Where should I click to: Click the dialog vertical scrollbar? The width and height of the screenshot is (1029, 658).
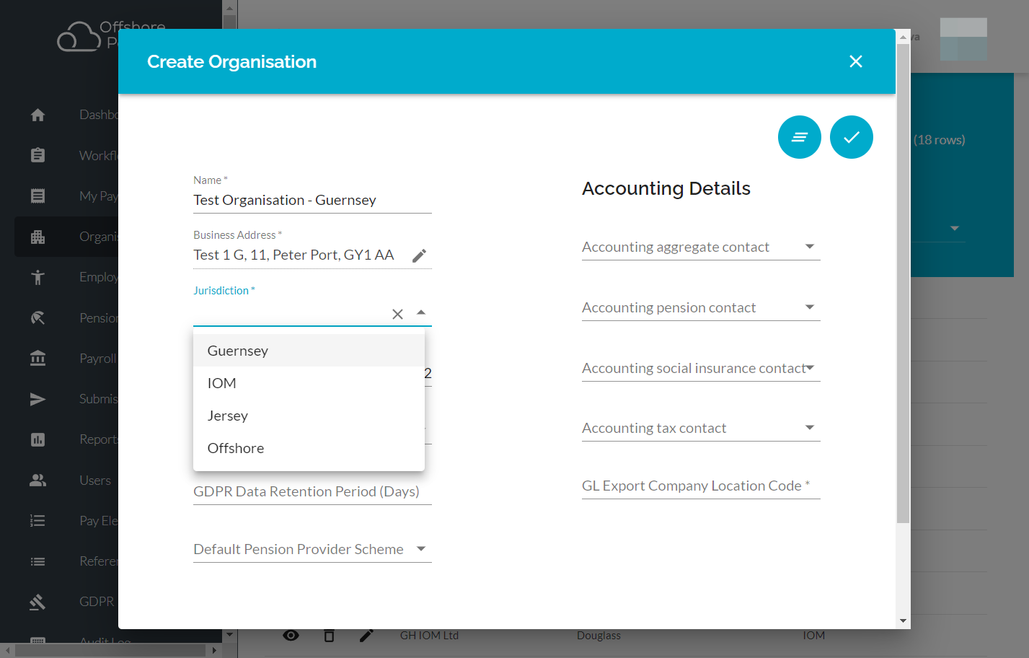coord(903,283)
